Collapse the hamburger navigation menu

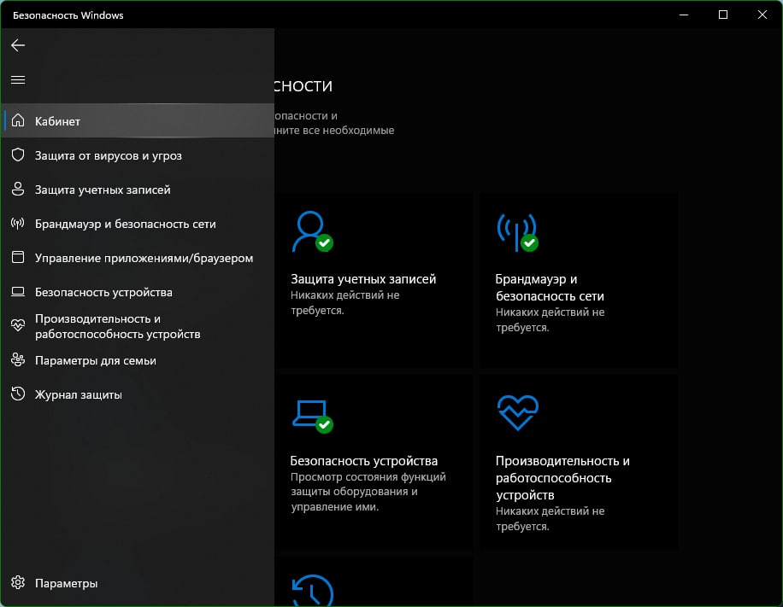click(x=18, y=79)
